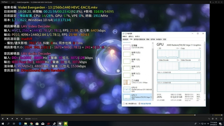Open the 選項(O) menu in Task Manager

pyautogui.click(x=131, y=37)
